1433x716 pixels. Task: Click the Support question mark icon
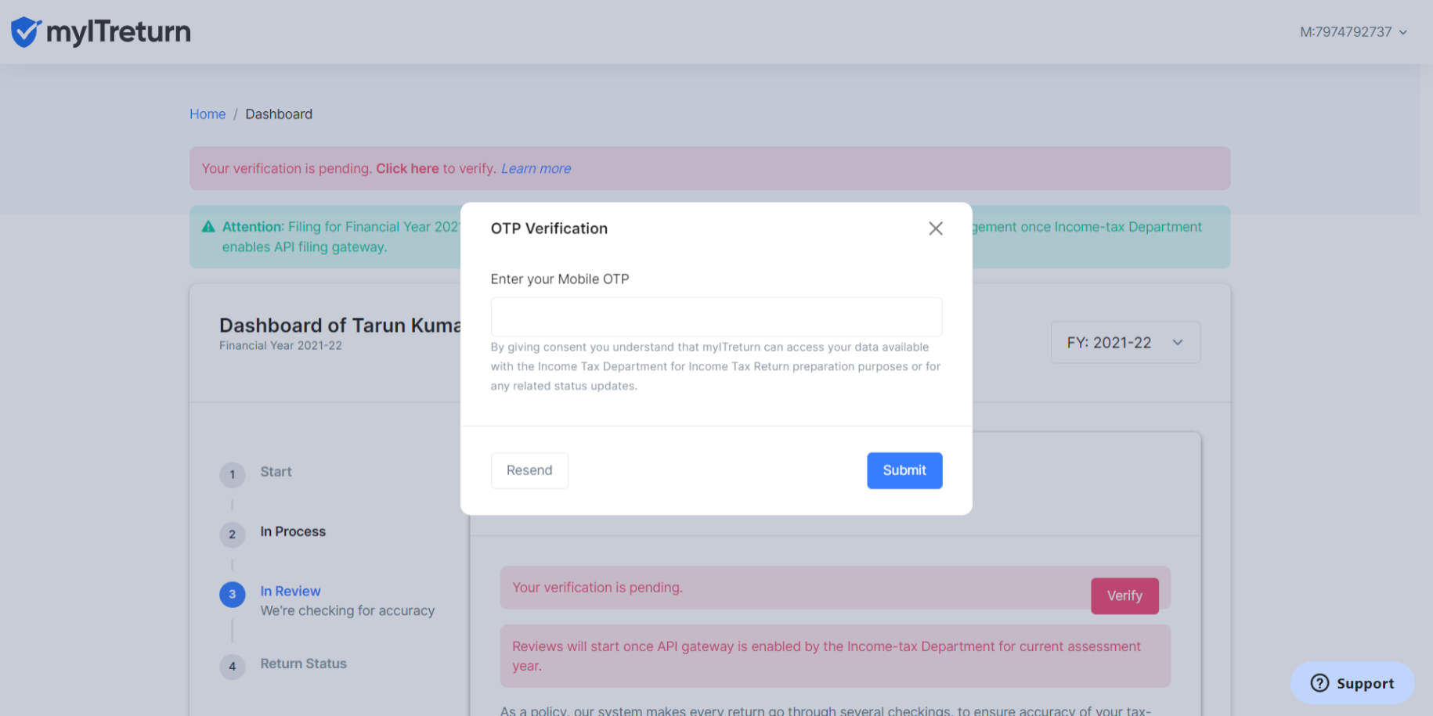tap(1319, 683)
